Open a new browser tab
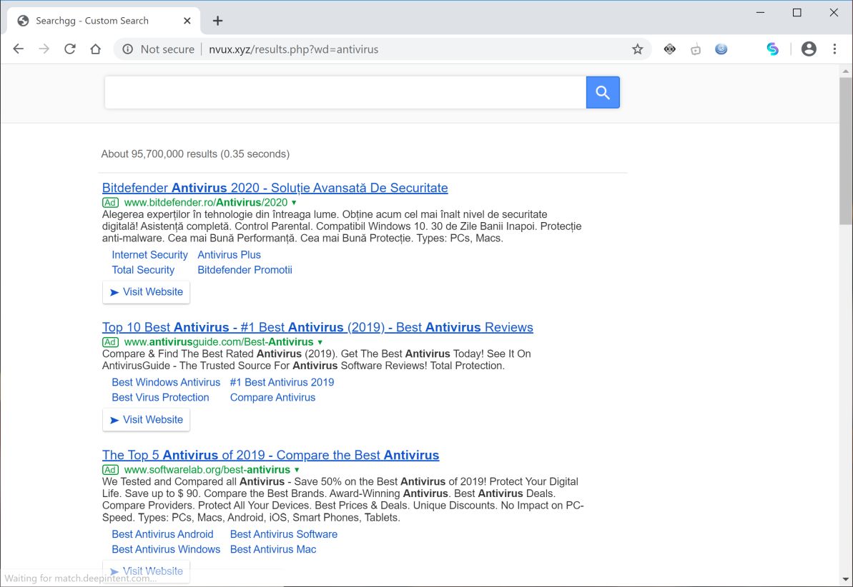The image size is (853, 587). pyautogui.click(x=218, y=21)
